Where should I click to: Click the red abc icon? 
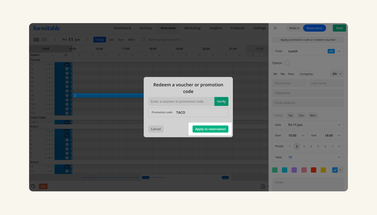[43, 186]
